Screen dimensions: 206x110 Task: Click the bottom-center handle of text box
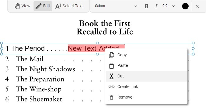pos(97,54)
